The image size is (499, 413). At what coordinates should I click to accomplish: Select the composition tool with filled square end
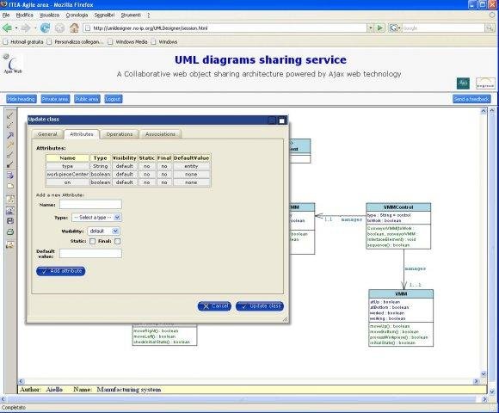[10, 164]
